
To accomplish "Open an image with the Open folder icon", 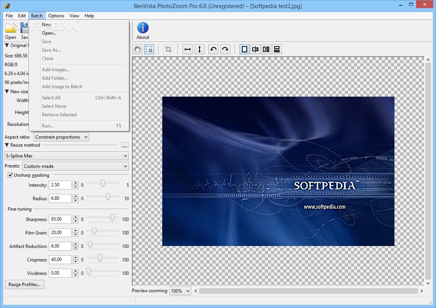I will (10, 28).
